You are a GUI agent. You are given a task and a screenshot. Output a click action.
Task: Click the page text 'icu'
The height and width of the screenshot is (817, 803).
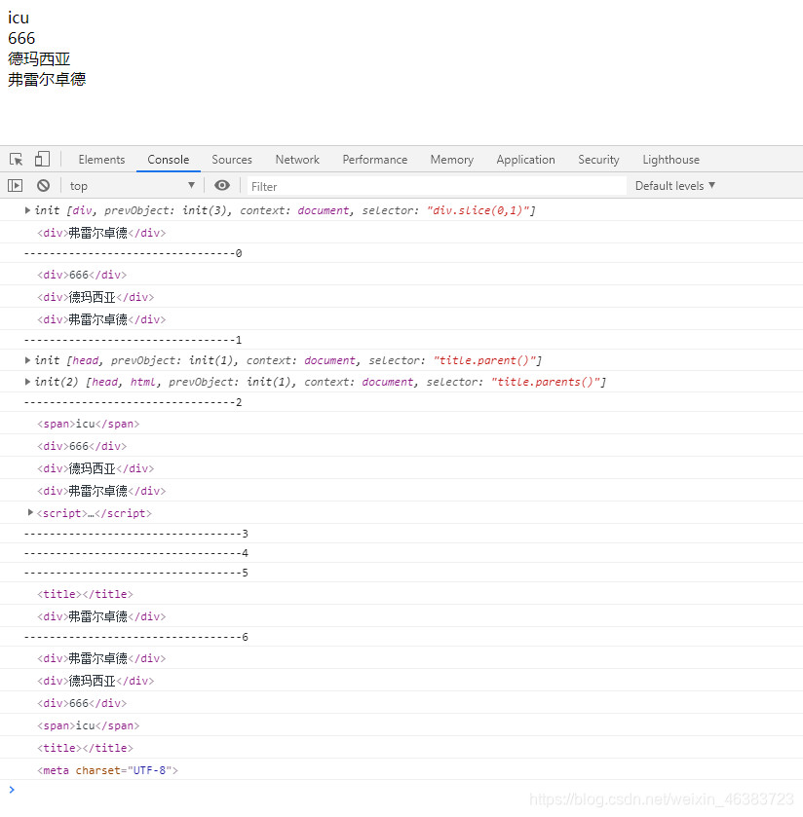pyautogui.click(x=19, y=18)
